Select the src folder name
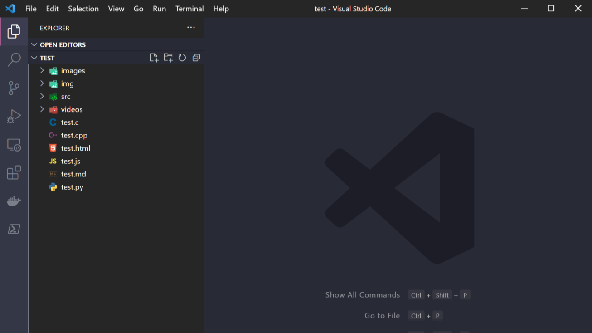The image size is (592, 333). pos(66,97)
